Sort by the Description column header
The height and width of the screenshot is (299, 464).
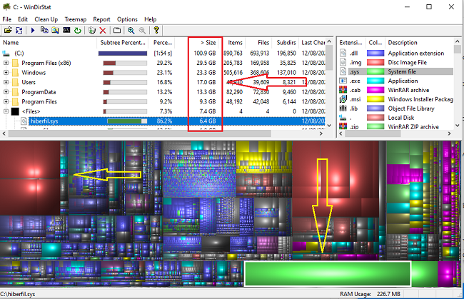(419, 42)
